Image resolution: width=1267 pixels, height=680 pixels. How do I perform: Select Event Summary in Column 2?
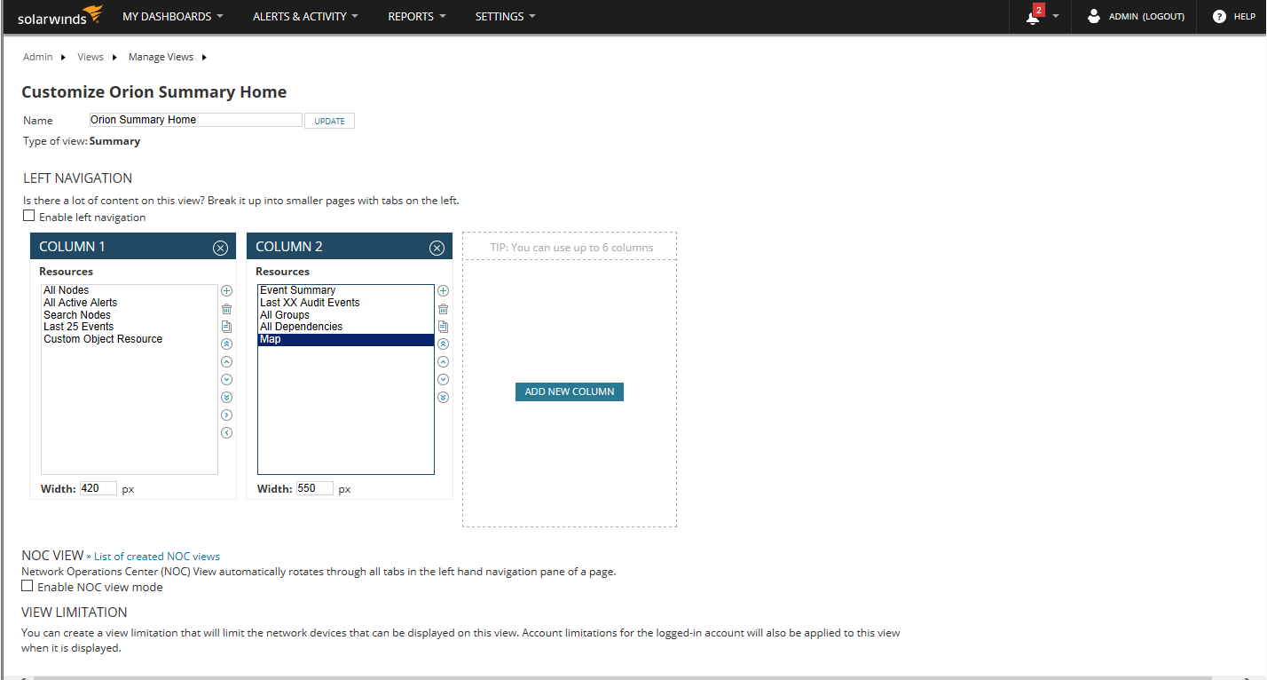click(x=346, y=290)
